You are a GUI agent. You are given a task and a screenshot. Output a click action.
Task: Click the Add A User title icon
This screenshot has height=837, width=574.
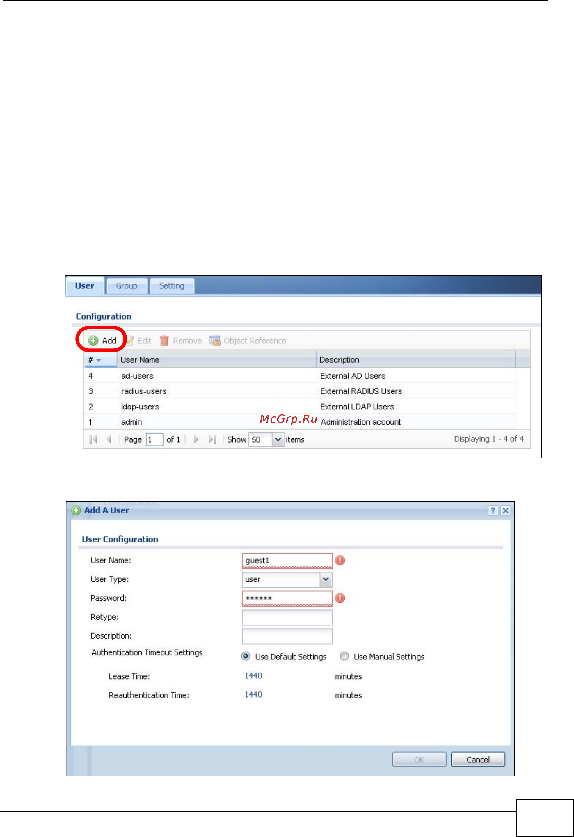(x=76, y=510)
